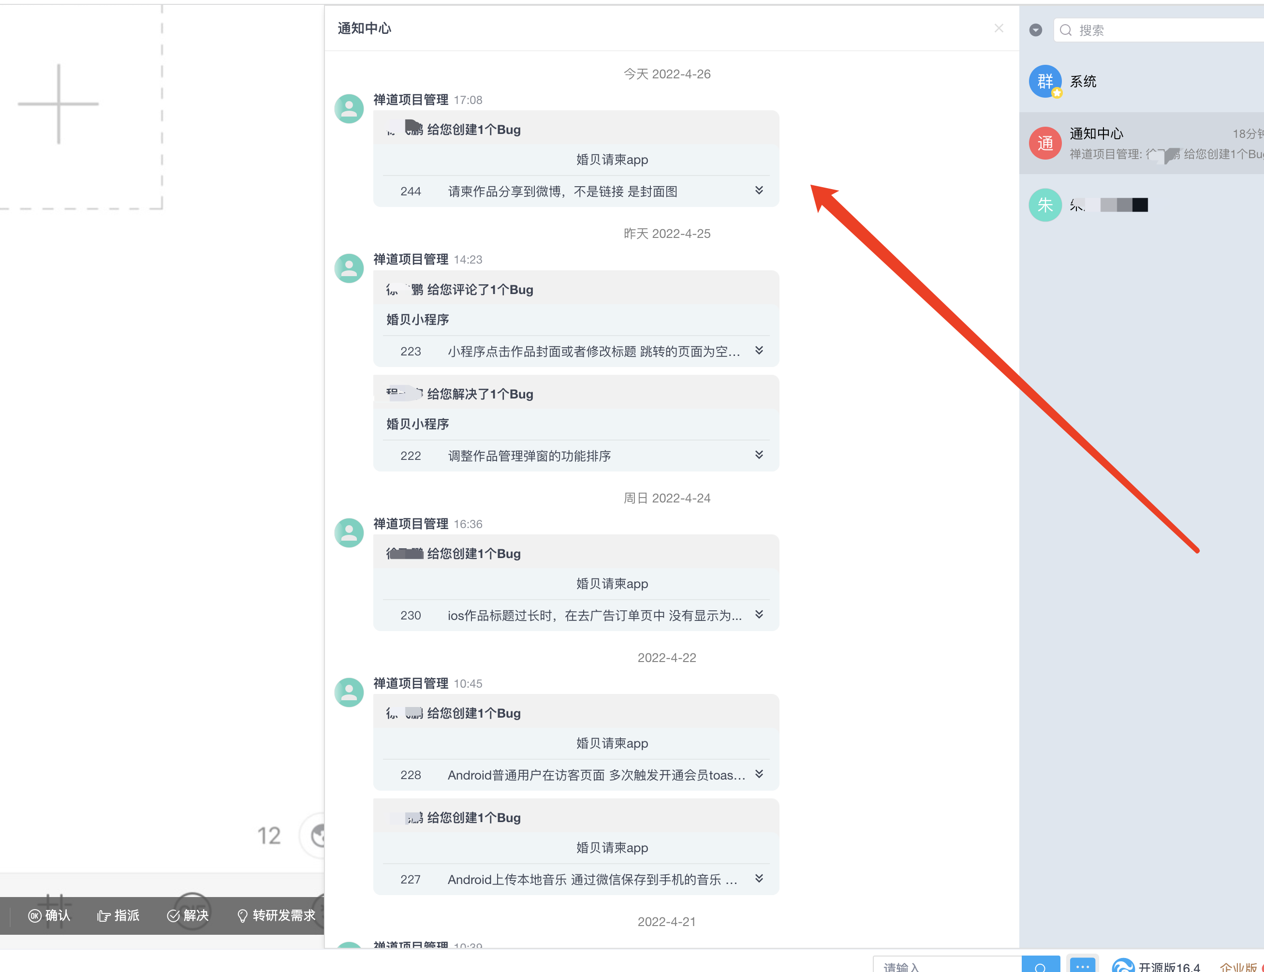Expand Bug 244 notification details
The image size is (1264, 972).
pos(759,191)
